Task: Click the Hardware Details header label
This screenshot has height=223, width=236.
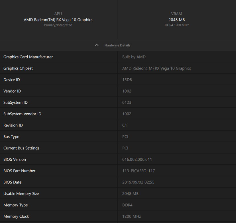Action: 117,45
